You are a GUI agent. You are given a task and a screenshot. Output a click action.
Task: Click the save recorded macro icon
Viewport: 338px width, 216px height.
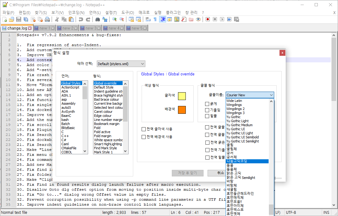click(x=237, y=19)
